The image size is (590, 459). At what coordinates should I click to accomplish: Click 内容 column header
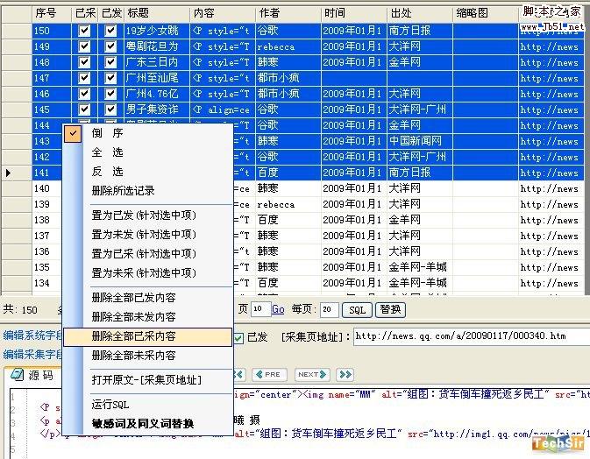(223, 13)
